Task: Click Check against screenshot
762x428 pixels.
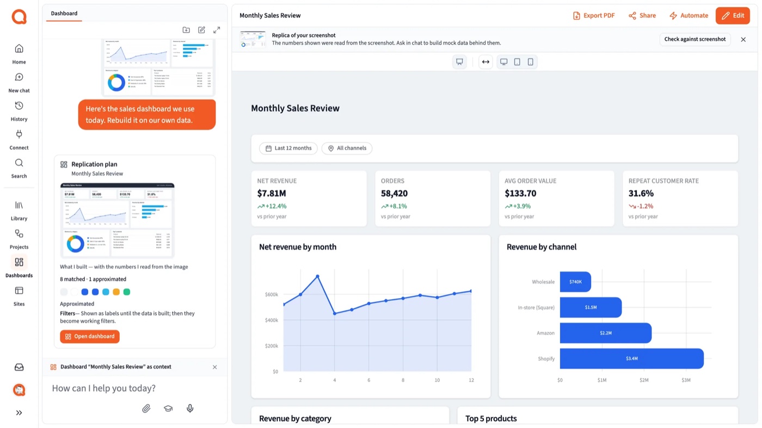Action: point(695,39)
